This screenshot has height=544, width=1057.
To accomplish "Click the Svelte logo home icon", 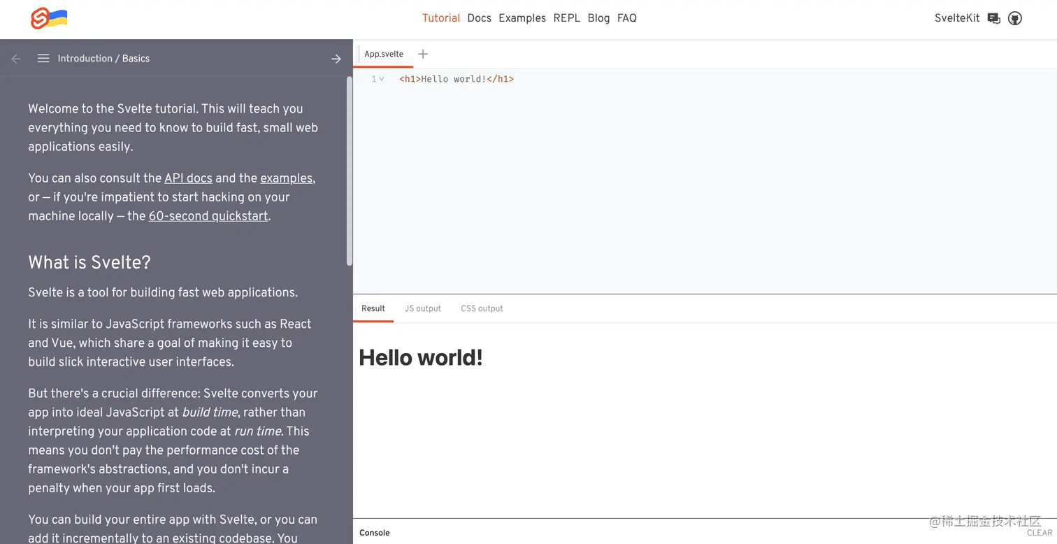I will pyautogui.click(x=49, y=18).
